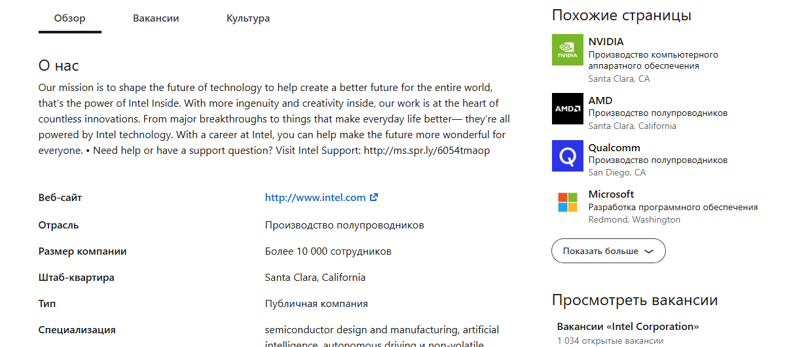Click the Просмотреть вакансии heading
Viewport: 791px width, 347px height.
coord(635,301)
